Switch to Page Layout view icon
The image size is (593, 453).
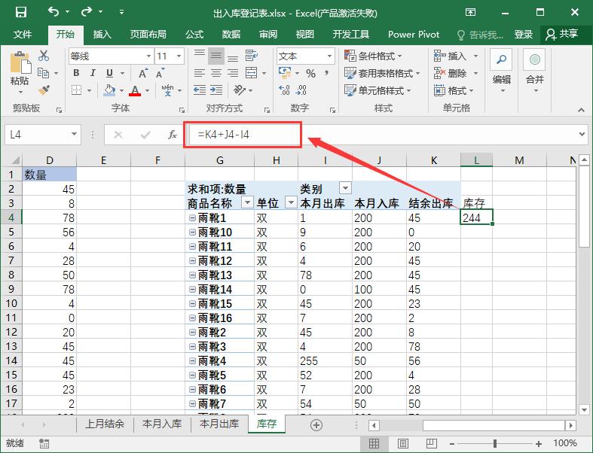pyautogui.click(x=403, y=443)
